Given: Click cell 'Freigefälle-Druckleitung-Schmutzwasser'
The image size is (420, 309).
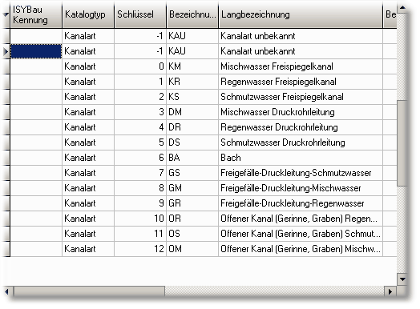Looking at the screenshot, I should click(x=301, y=173).
